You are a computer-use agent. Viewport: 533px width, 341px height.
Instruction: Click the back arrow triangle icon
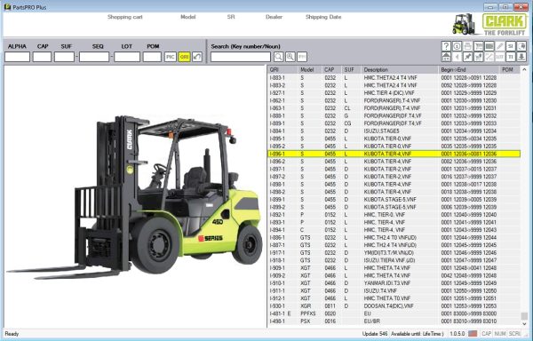(457, 57)
